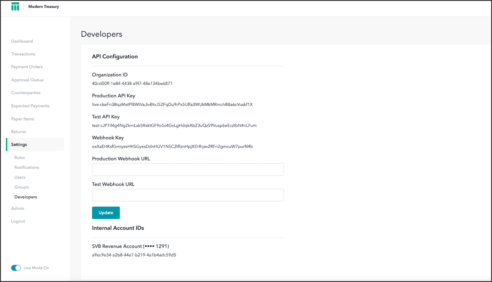Screen dimensions: 492x282
Task: Open Groups settings sub-item
Action: coord(22,187)
